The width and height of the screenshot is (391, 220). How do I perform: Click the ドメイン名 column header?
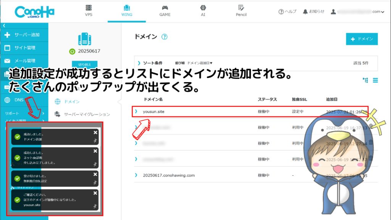click(153, 99)
